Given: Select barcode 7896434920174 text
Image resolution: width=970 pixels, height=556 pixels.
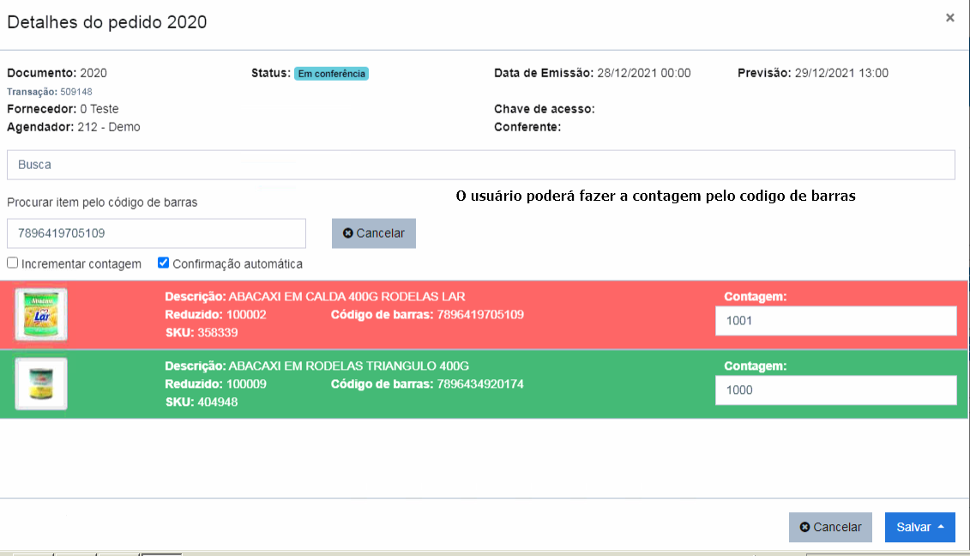Looking at the screenshot, I should coord(480,384).
